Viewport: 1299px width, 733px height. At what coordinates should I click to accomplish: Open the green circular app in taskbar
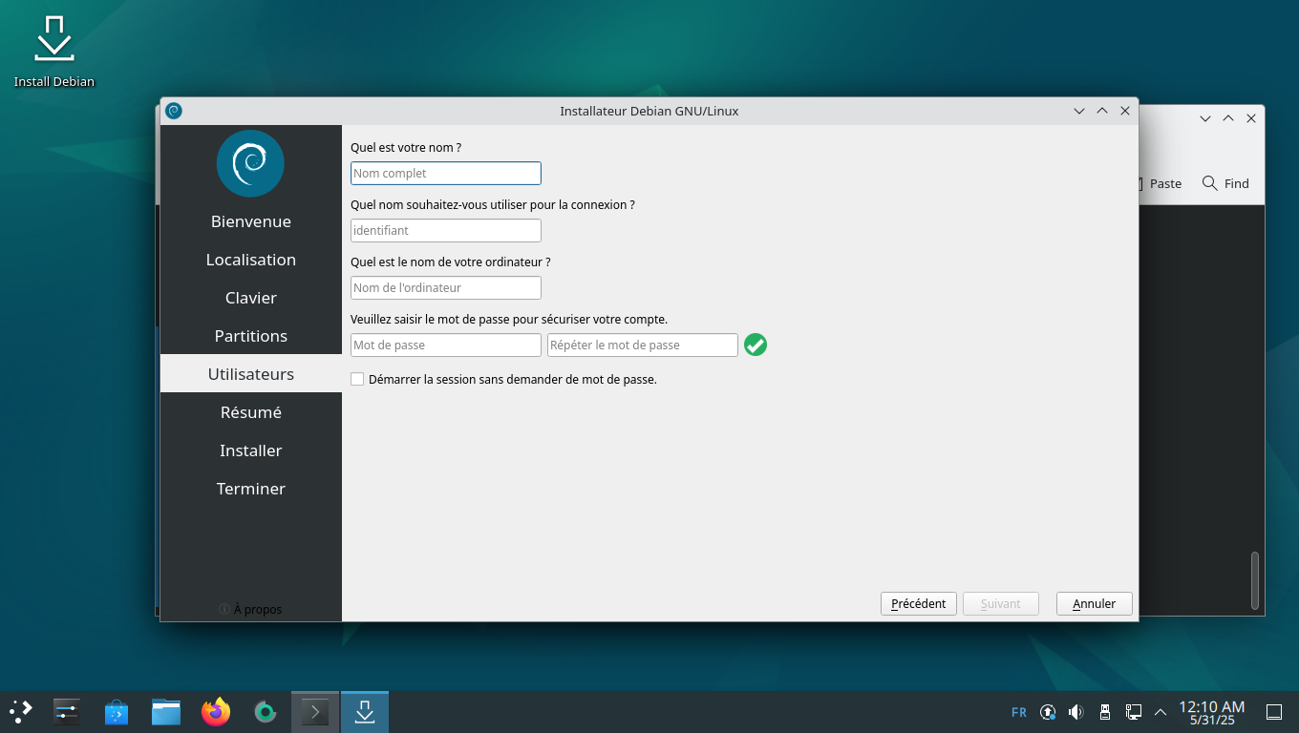click(x=266, y=711)
